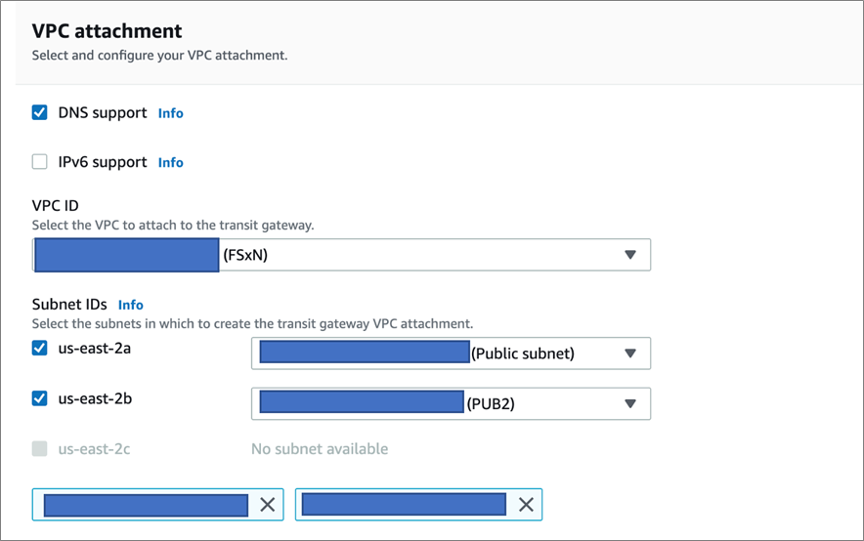
Task: Uncheck the DNS support checkbox
Action: click(x=40, y=112)
